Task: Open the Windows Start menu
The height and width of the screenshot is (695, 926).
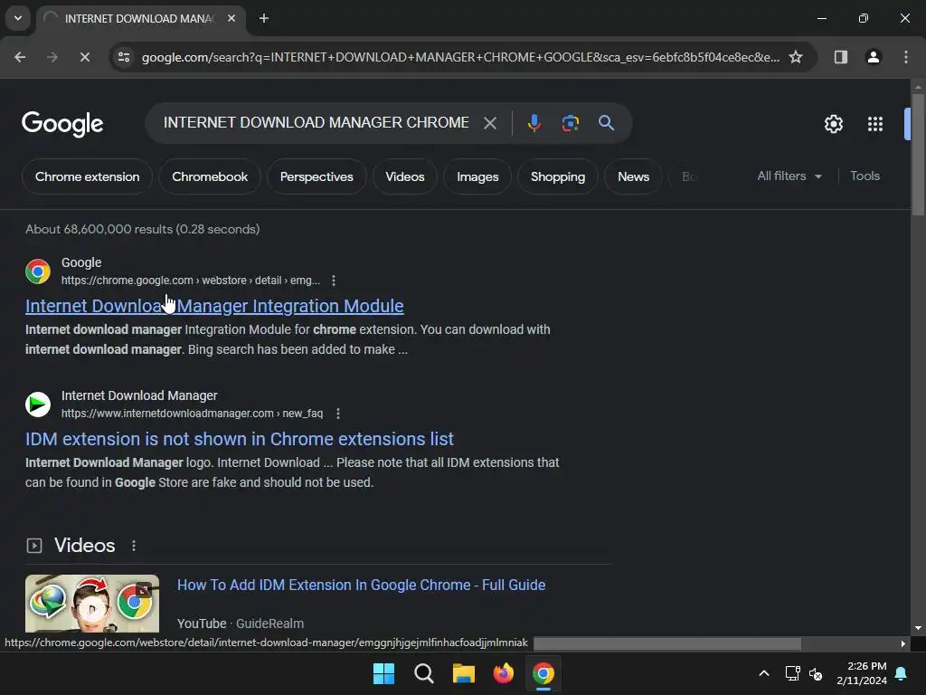Action: coord(383,673)
